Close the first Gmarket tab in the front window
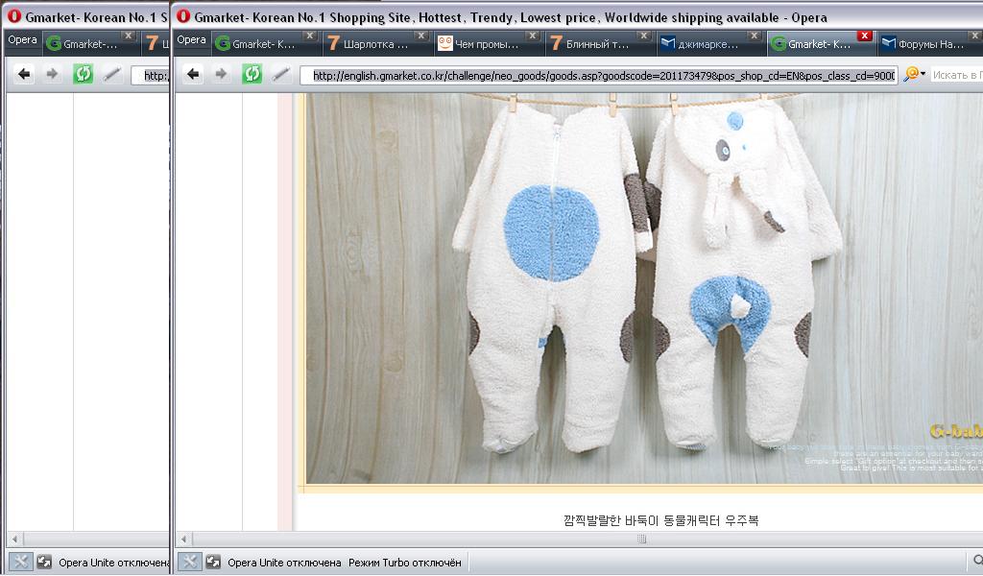This screenshot has width=983, height=576. pyautogui.click(x=310, y=36)
